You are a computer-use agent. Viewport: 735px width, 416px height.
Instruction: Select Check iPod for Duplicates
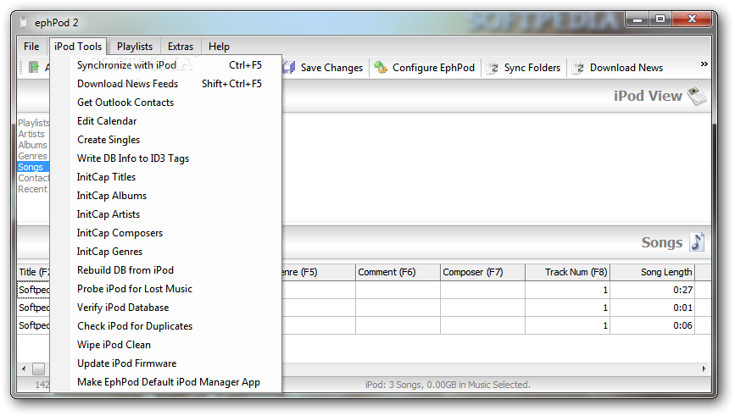[166, 326]
